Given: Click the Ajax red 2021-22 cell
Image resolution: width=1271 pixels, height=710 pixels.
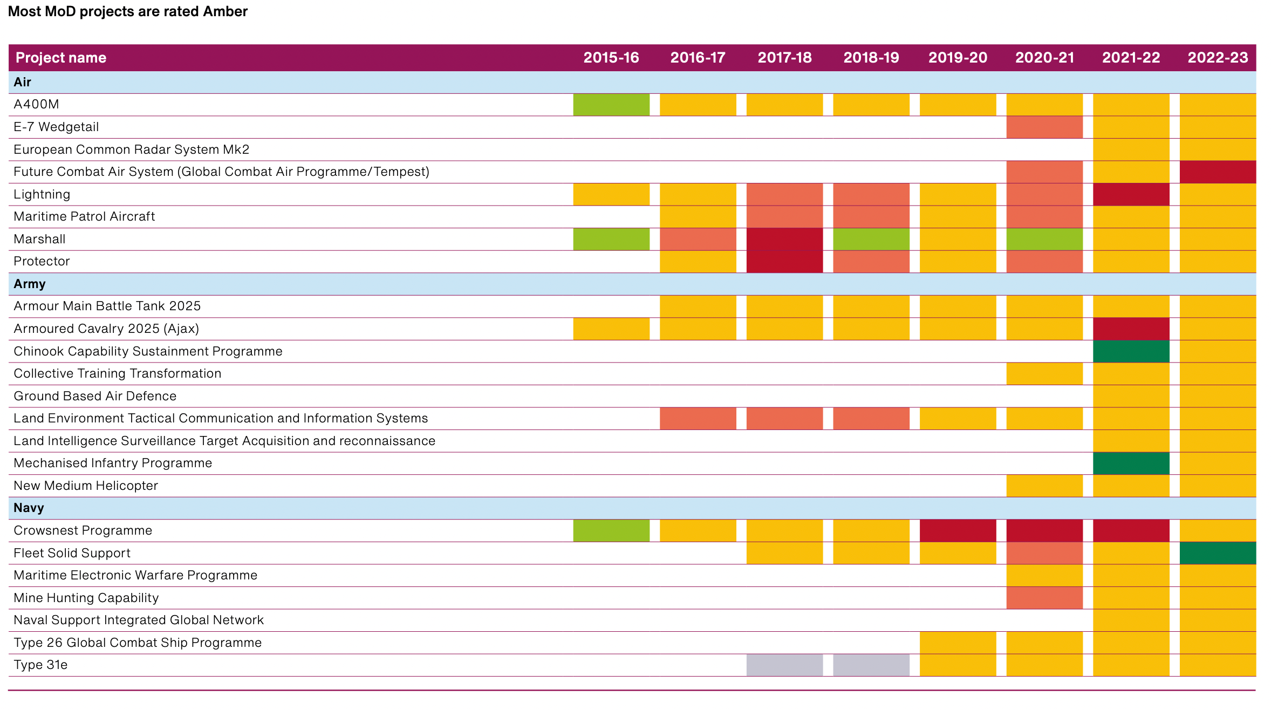Looking at the screenshot, I should click(1131, 329).
